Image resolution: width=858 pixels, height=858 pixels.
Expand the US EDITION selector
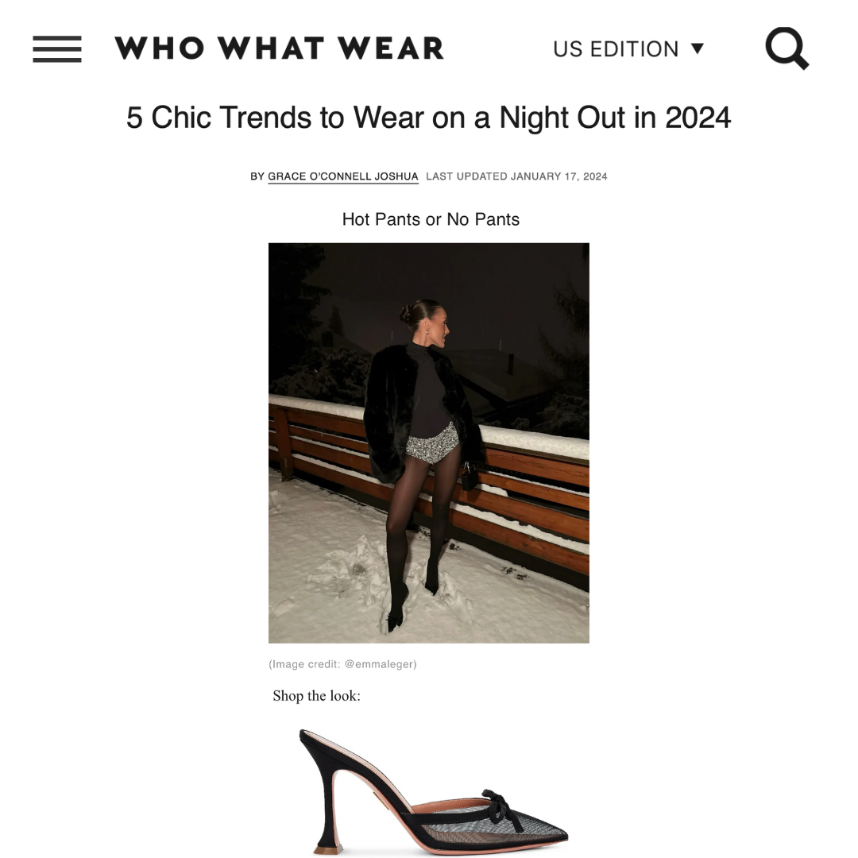point(628,48)
